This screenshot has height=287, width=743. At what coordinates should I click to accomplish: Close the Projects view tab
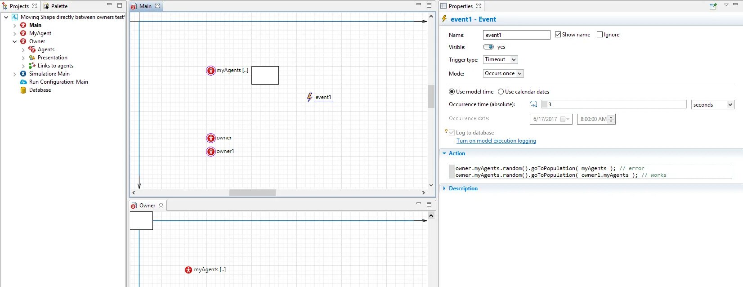[x=35, y=6]
